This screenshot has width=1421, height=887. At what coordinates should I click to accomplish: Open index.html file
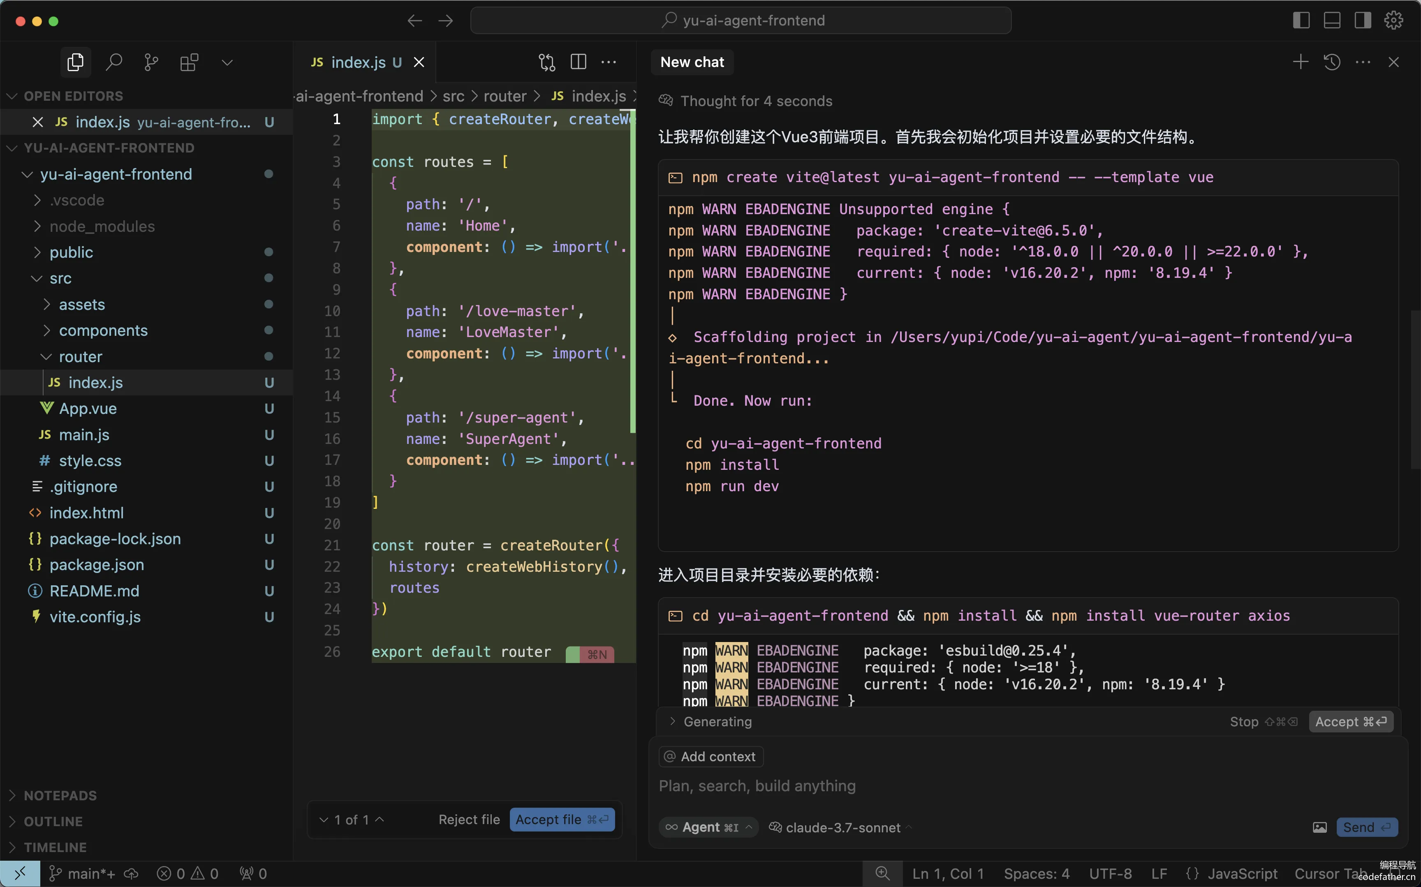click(147, 513)
